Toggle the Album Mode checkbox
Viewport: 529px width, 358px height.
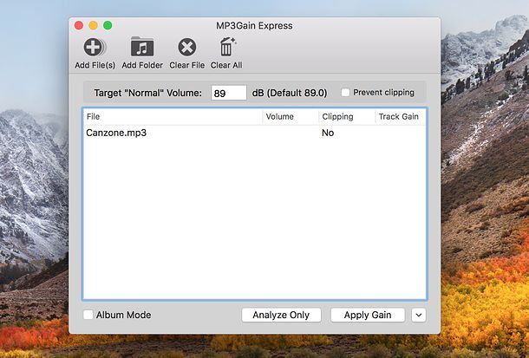coord(88,315)
